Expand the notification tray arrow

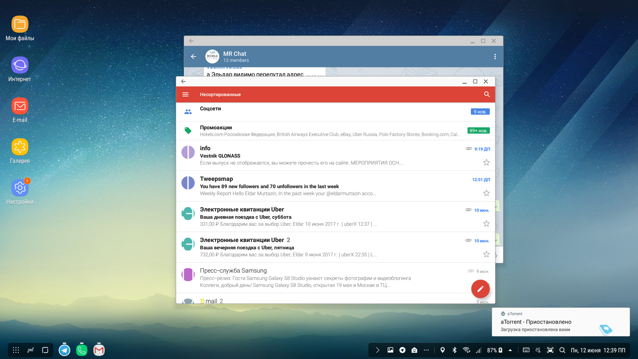click(377, 350)
